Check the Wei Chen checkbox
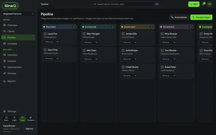The height and width of the screenshot is (135, 216). tap(84, 50)
